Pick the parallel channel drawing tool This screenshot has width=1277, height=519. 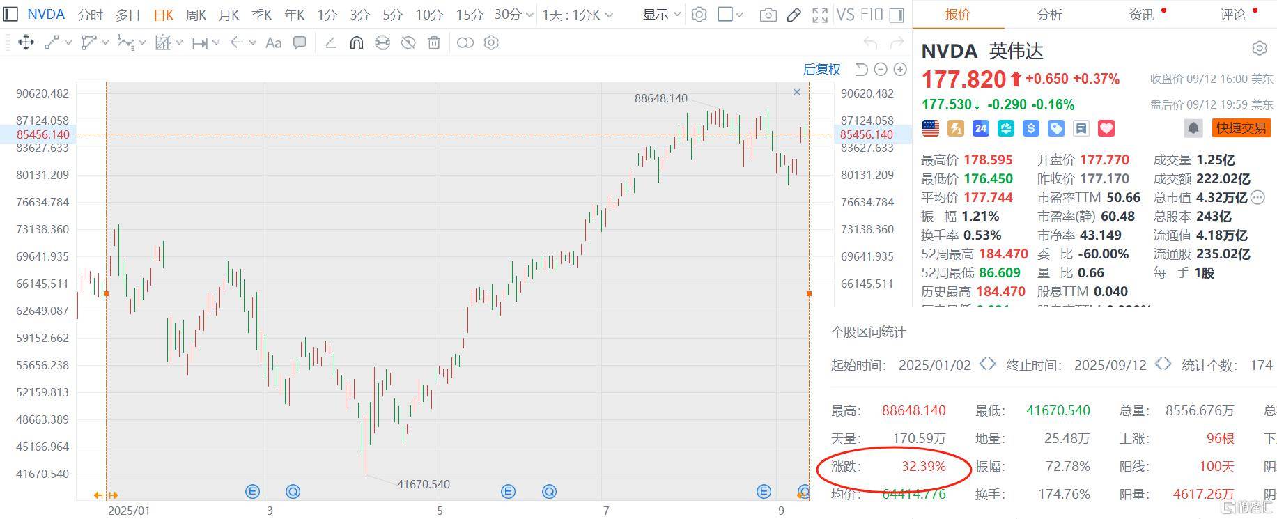[88, 43]
